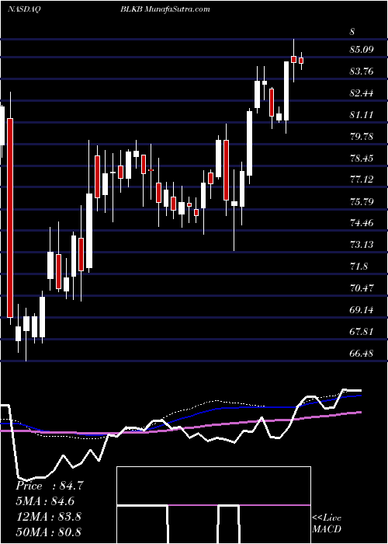Click the tall white candle below 83.76 label
Image resolution: width=388 pixels, height=544 pixels.
tap(286, 91)
